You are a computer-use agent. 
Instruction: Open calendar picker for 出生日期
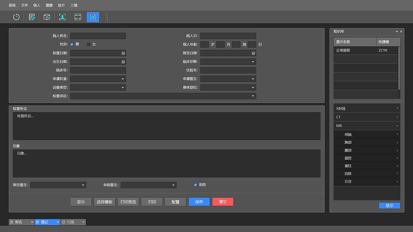pos(123,62)
